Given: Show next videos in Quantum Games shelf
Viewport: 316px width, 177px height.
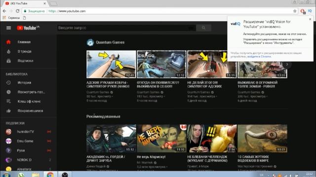Looking at the screenshot, I should (x=287, y=64).
